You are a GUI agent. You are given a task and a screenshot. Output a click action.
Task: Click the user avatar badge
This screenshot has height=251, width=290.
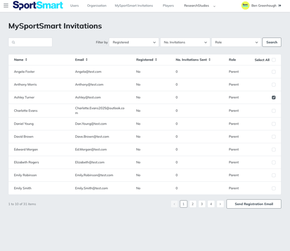click(245, 6)
